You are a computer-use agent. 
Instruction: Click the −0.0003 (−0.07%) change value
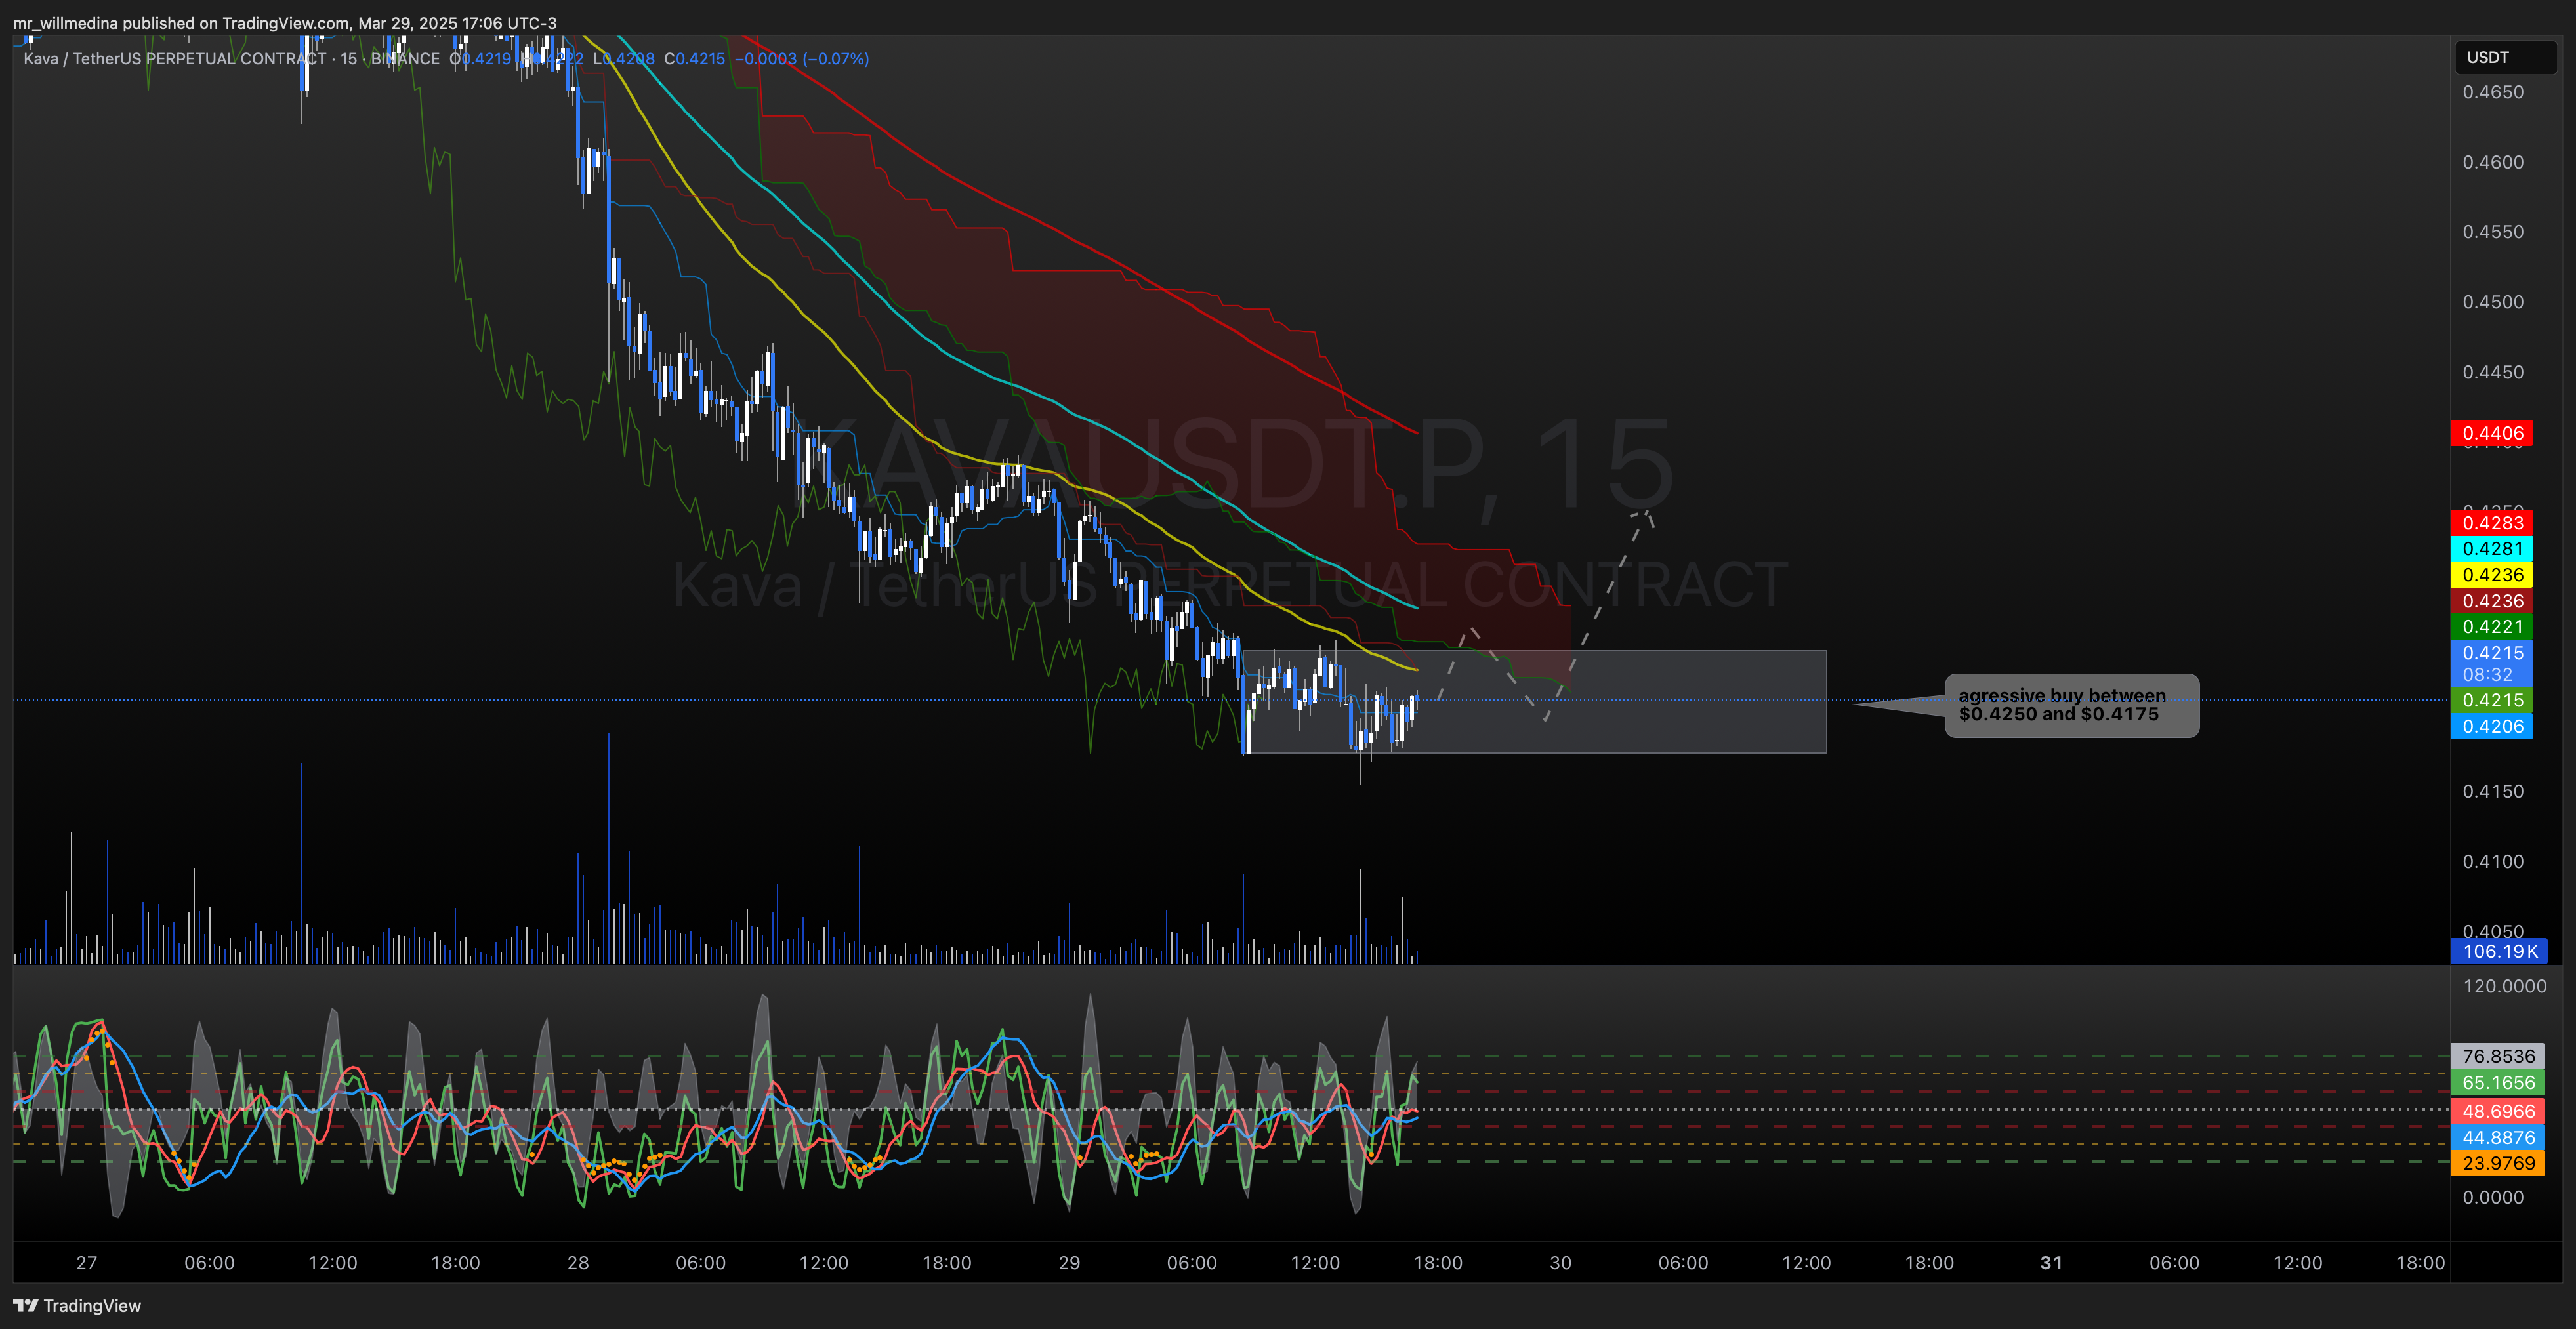(802, 59)
